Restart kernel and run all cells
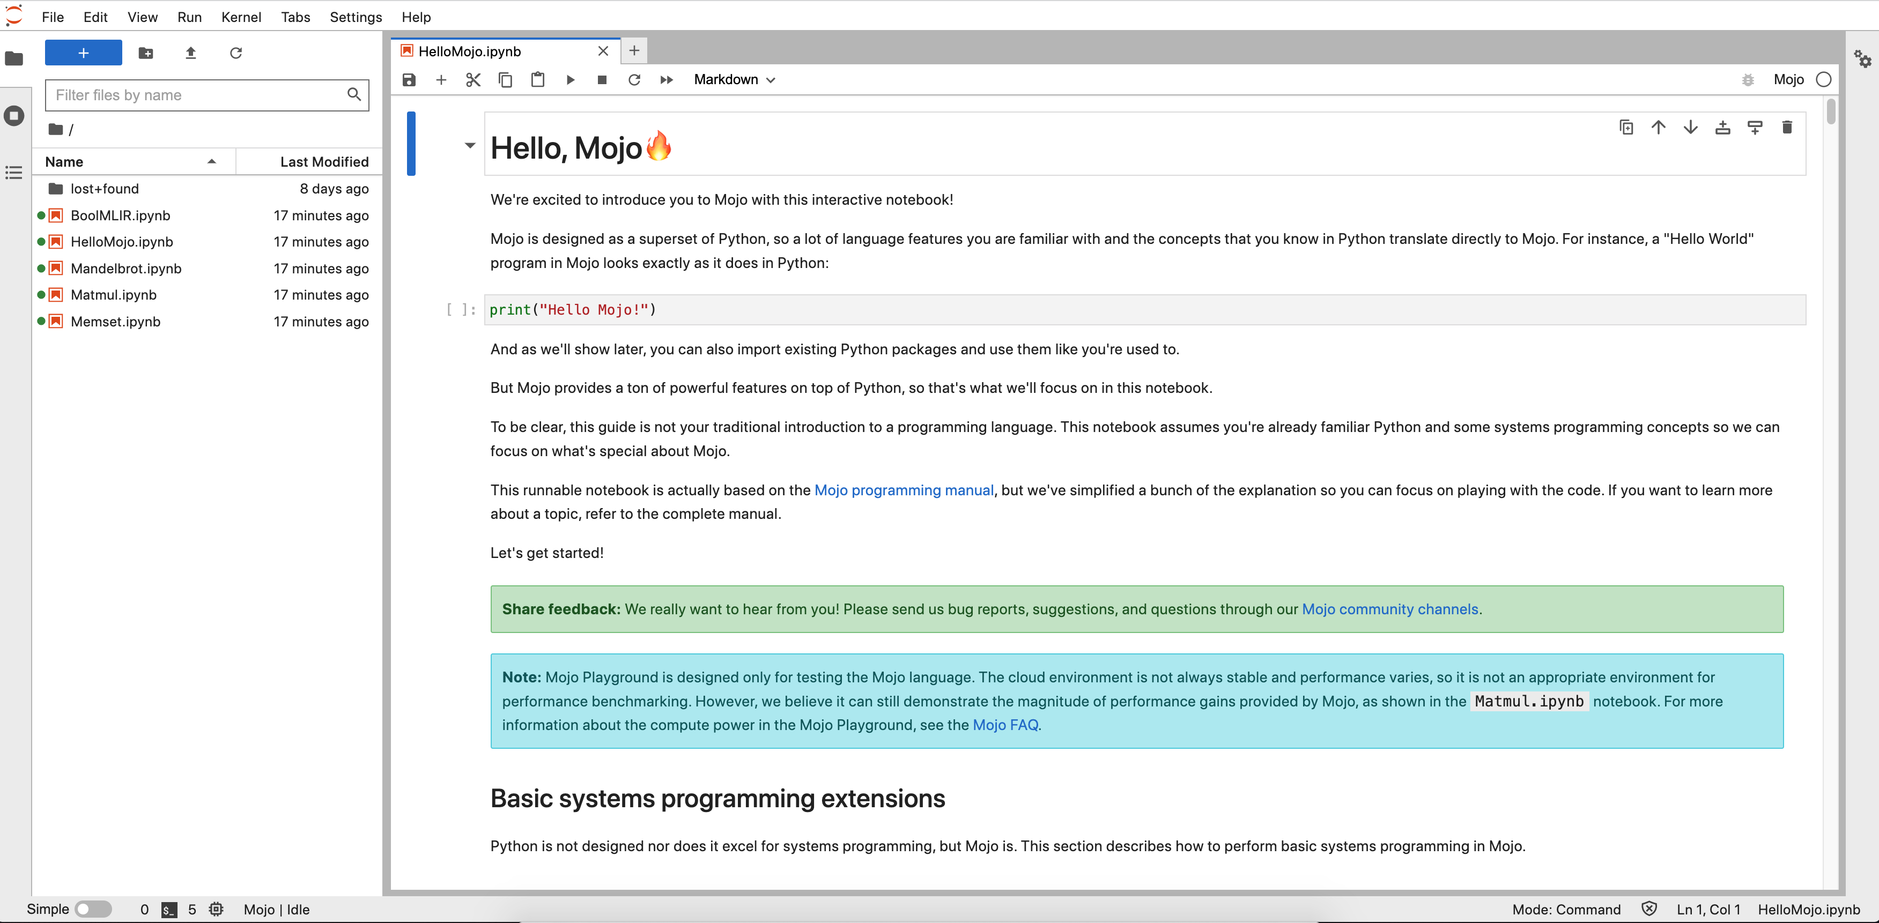 [666, 79]
